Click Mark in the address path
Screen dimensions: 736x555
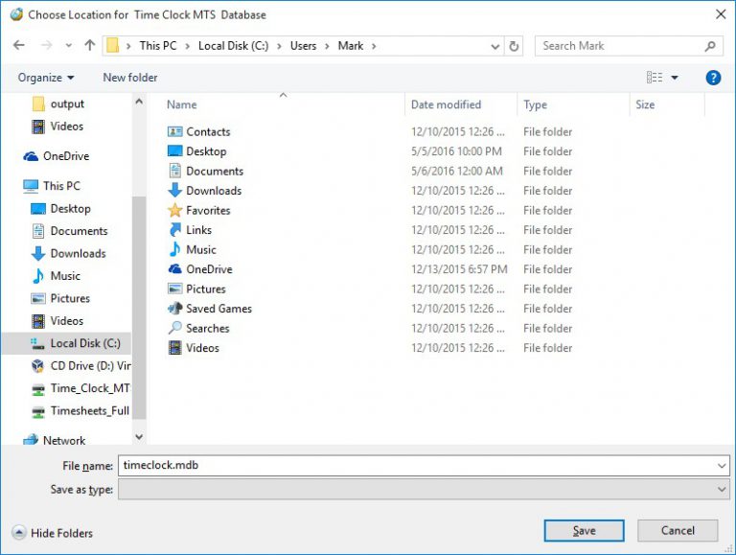click(351, 46)
